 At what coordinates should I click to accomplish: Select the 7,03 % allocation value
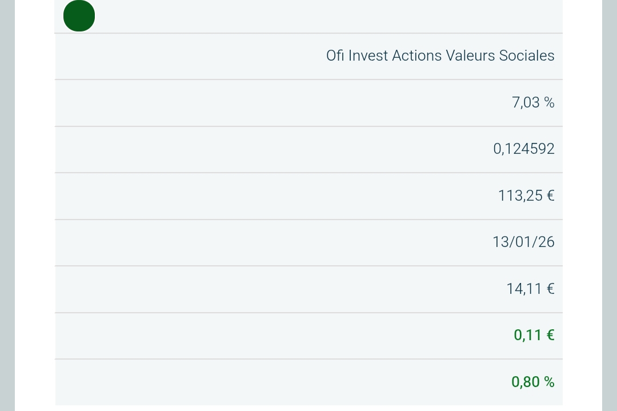(532, 102)
